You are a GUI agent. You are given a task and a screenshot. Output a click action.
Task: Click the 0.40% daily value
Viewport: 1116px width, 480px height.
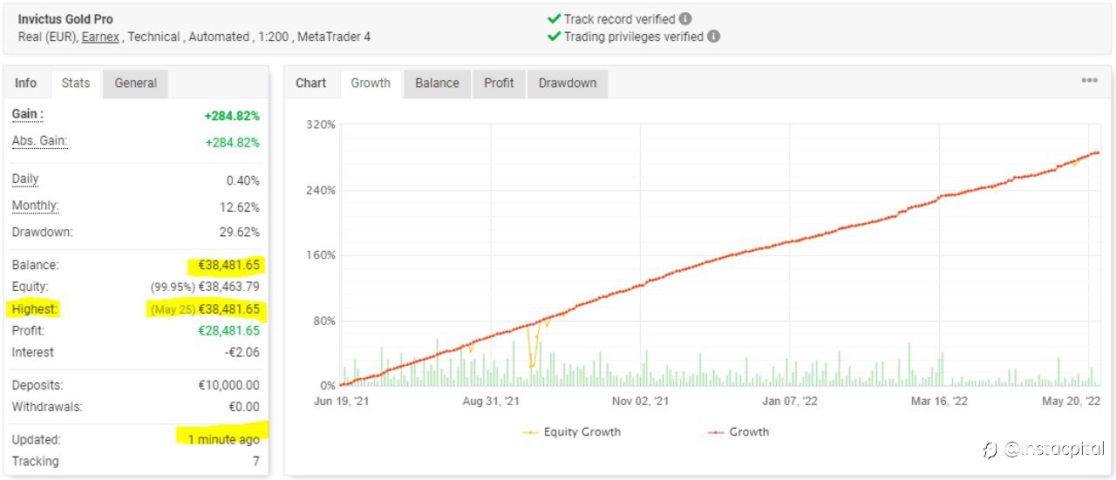[x=242, y=181]
